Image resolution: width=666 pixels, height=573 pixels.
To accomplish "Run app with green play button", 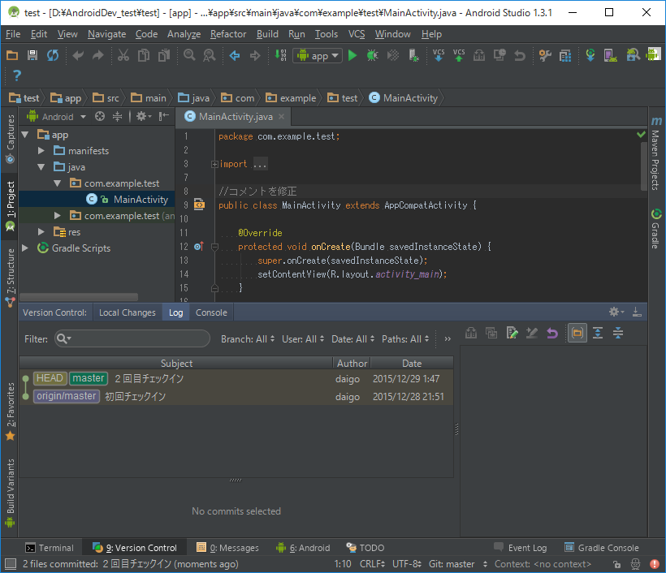I will tap(352, 55).
